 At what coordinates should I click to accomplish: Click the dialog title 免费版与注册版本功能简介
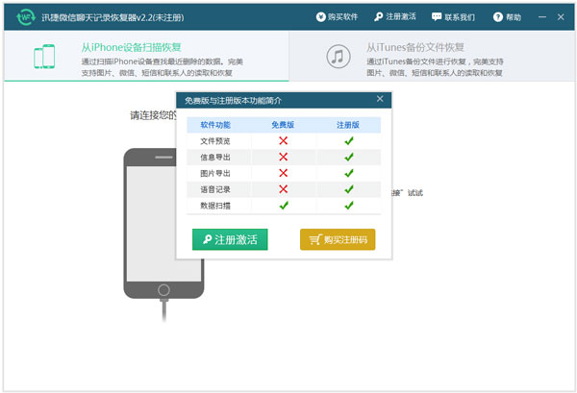233,101
